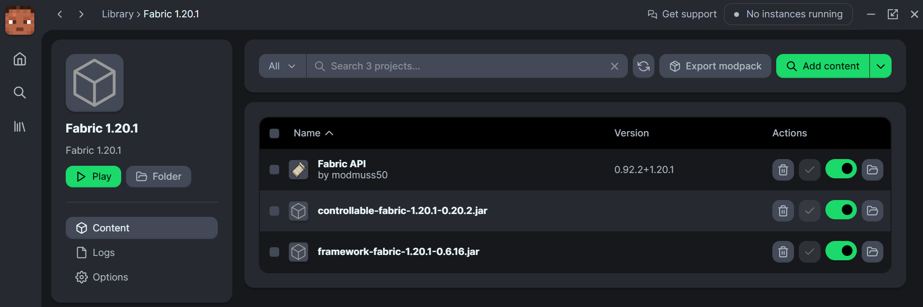Click the Fabric API project icon
923x307 pixels.
tap(298, 170)
